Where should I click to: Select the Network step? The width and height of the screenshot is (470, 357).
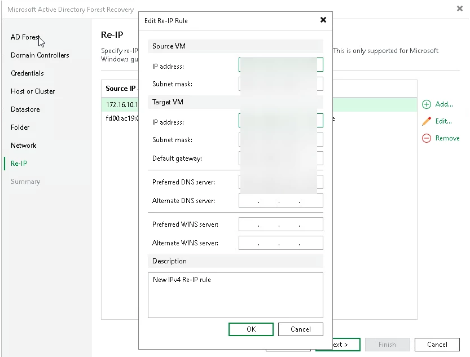click(x=23, y=146)
